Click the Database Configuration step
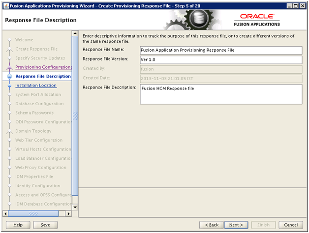 (x=39, y=104)
